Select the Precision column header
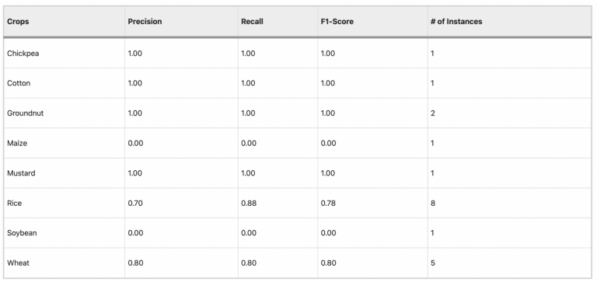Screen dimensions: 597x282 click(x=145, y=22)
